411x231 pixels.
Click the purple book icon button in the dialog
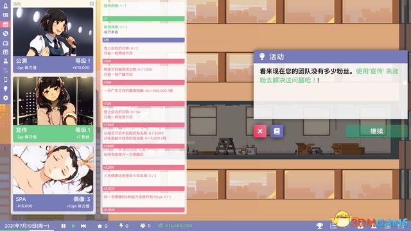(277, 131)
